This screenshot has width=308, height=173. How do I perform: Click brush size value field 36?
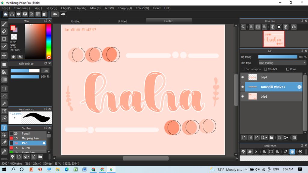click(46, 71)
